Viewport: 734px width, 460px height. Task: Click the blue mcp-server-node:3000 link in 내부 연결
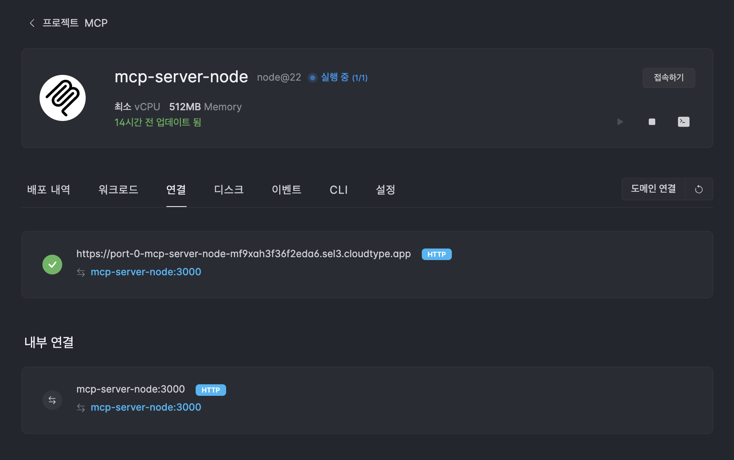point(146,407)
